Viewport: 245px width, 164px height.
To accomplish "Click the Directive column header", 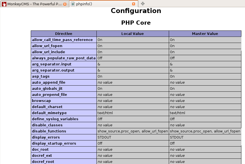I will tap(64, 34).
